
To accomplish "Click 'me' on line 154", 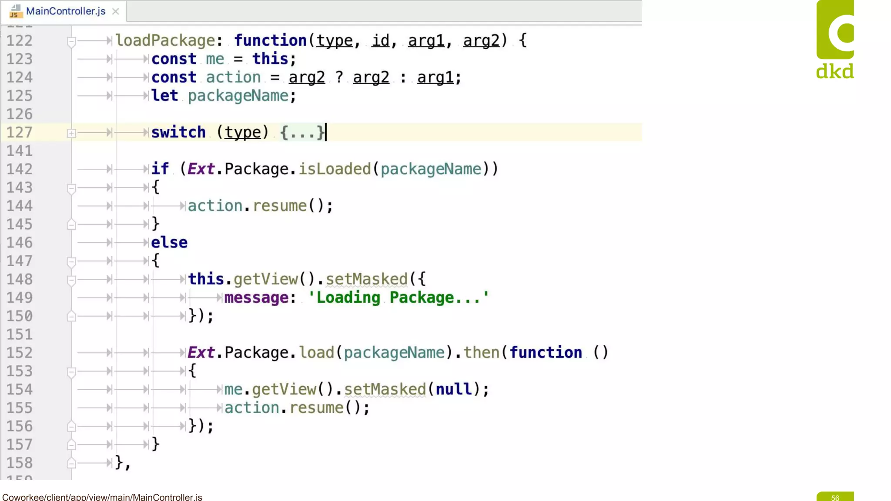I will click(233, 389).
